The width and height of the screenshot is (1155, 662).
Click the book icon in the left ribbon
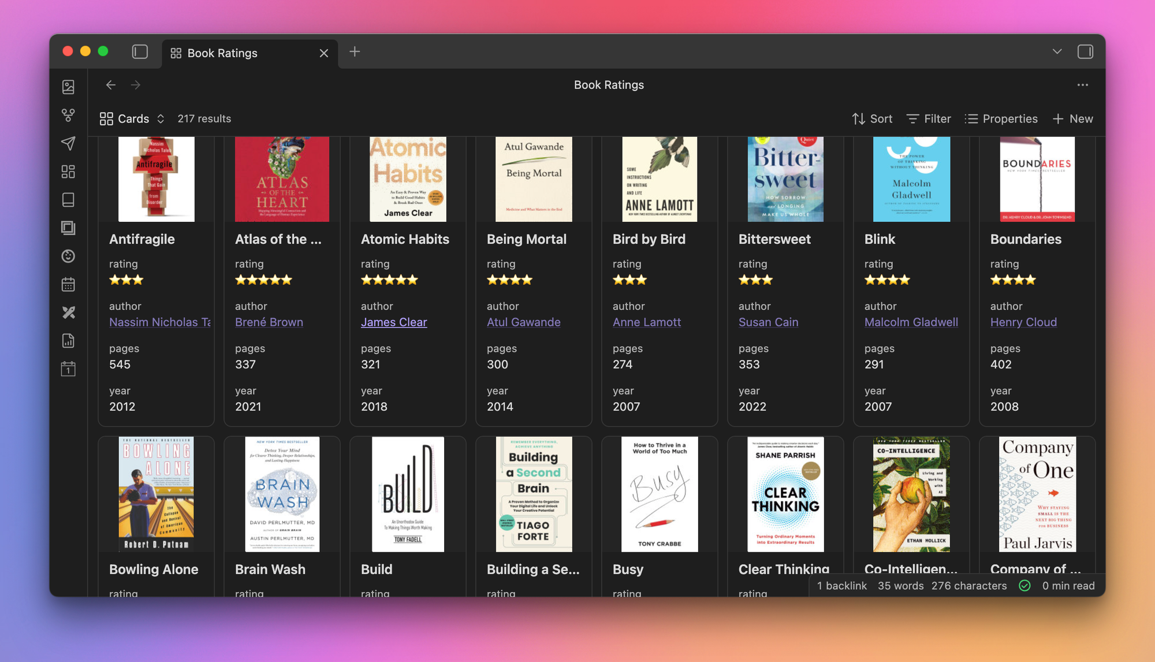click(x=68, y=200)
